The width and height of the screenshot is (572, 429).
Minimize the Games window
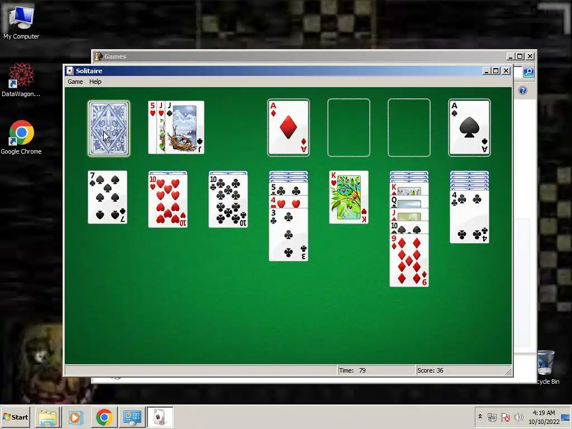click(x=511, y=56)
